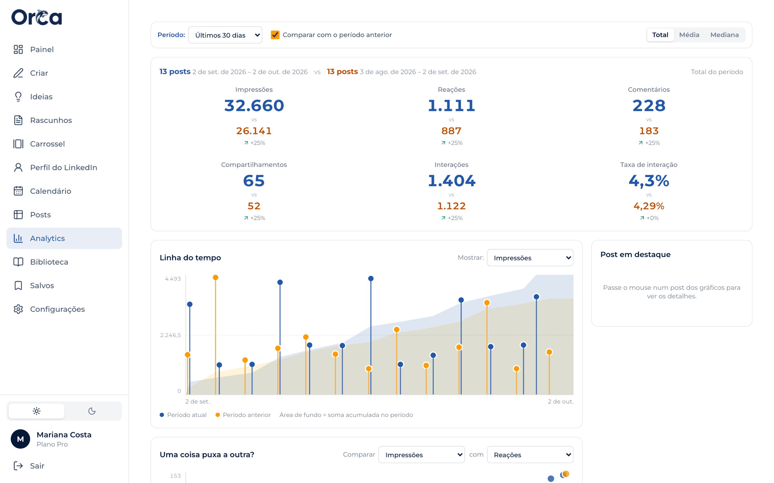
Task: Select the Total tab
Action: coord(660,35)
